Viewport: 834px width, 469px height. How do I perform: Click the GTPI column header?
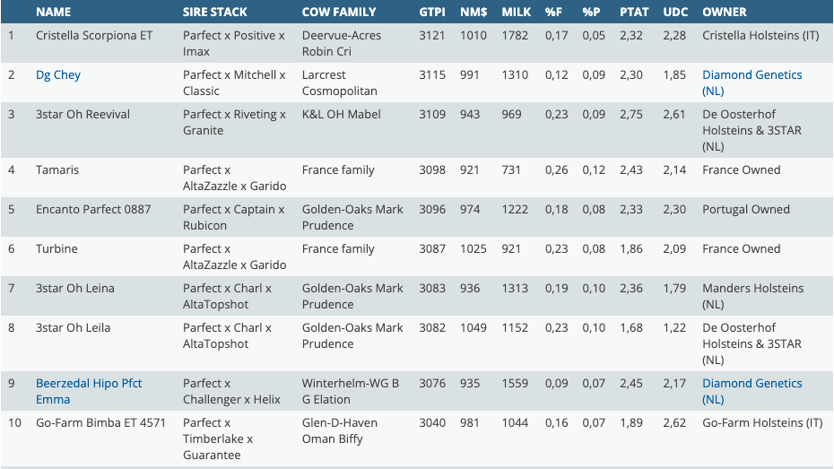tap(432, 13)
